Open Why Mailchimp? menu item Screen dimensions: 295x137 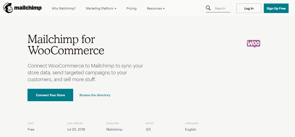[64, 8]
